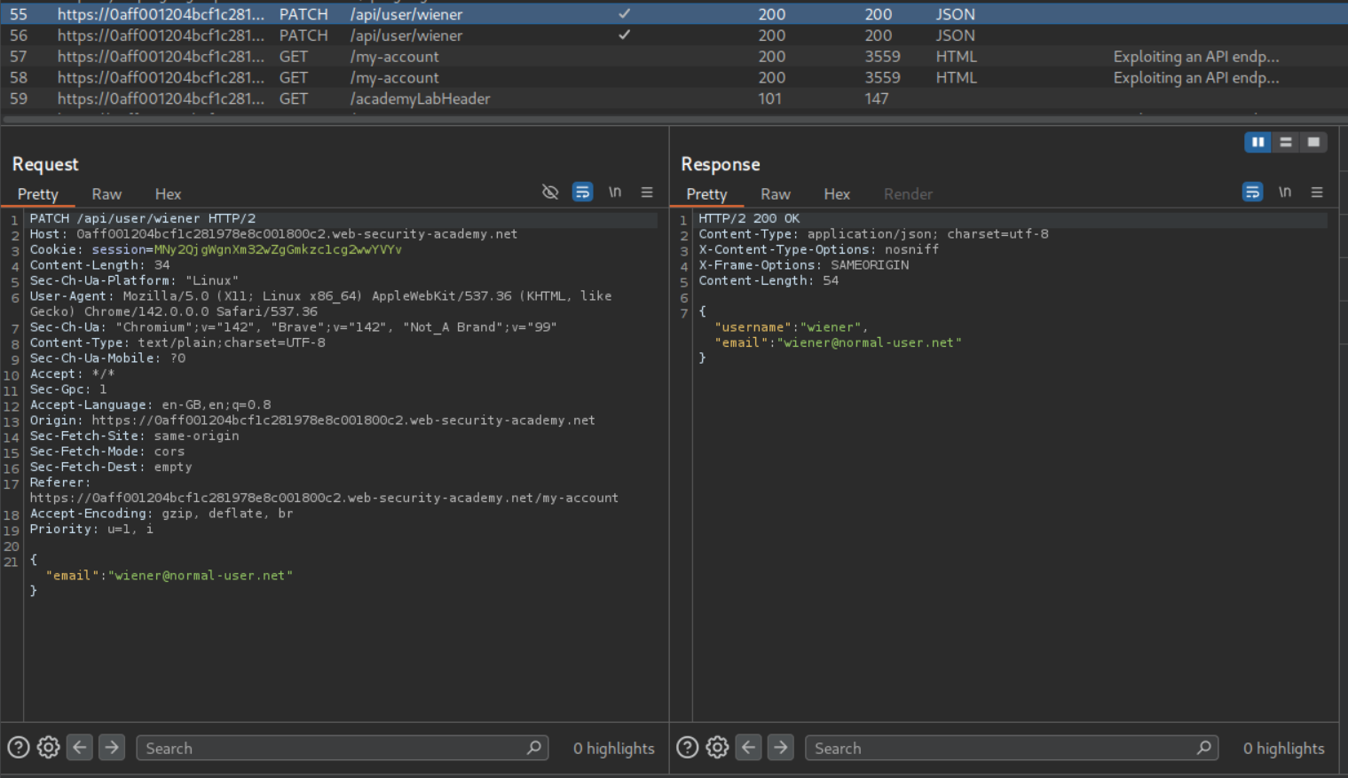Image resolution: width=1348 pixels, height=778 pixels.
Task: Select request 57 GET /my-account row
Action: [394, 57]
